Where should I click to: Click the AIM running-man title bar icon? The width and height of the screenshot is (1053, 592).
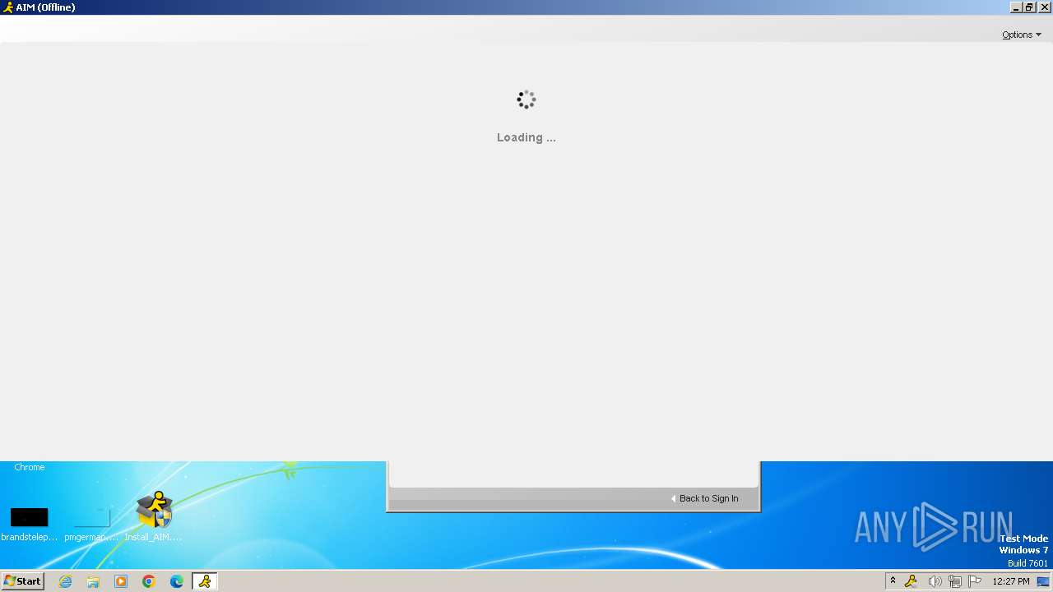8,7
